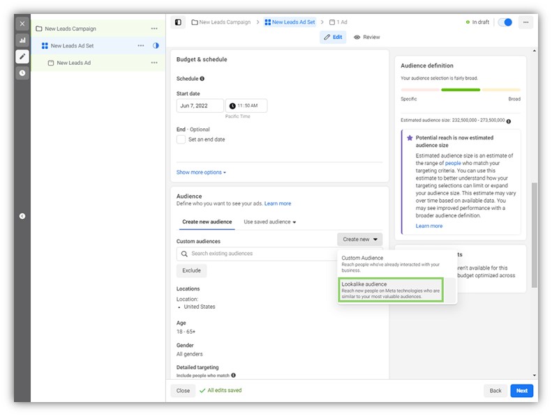Toggle the side panel layout icon
This screenshot has width=552, height=416.
click(x=178, y=22)
